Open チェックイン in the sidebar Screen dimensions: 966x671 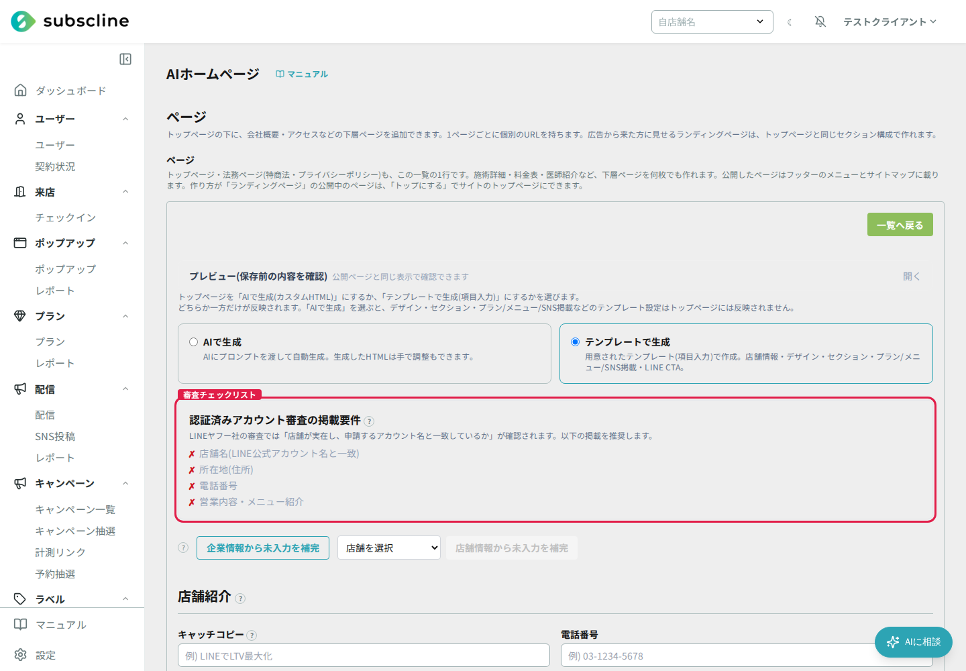click(66, 217)
